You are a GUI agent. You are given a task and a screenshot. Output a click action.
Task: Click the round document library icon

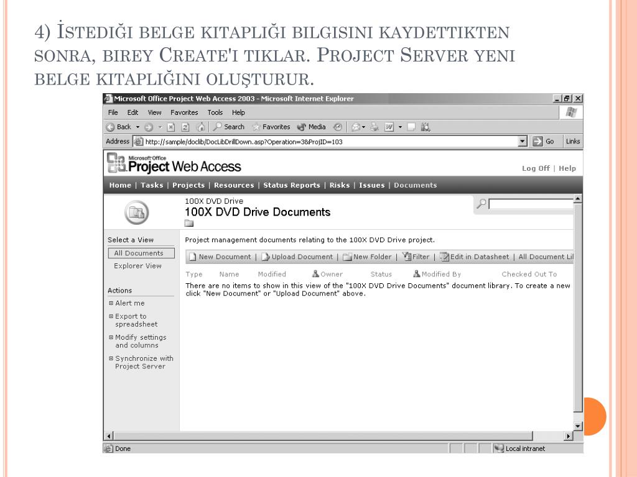136,212
